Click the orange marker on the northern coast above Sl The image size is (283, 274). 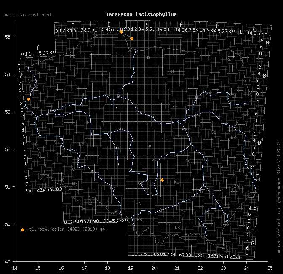121,32
